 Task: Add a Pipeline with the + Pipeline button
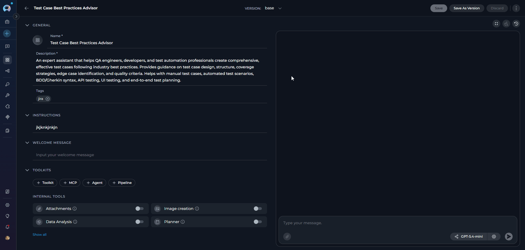coord(122,183)
